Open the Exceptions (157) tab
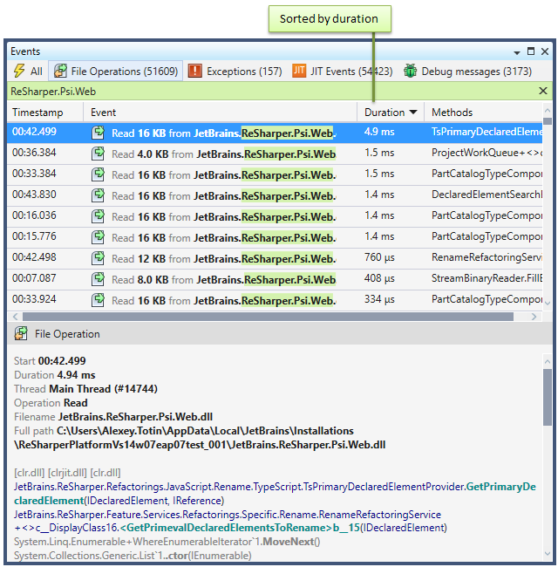 235,72
